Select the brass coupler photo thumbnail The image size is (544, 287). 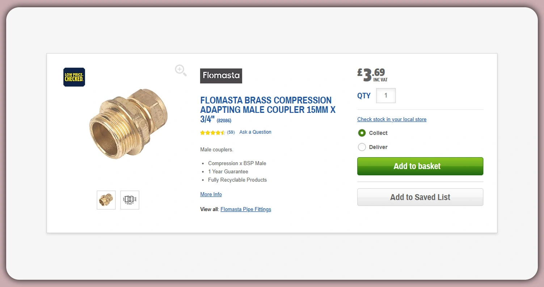click(x=106, y=200)
